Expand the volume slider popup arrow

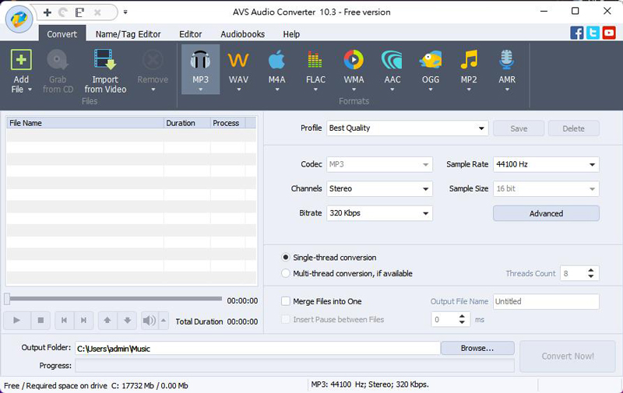pos(164,321)
